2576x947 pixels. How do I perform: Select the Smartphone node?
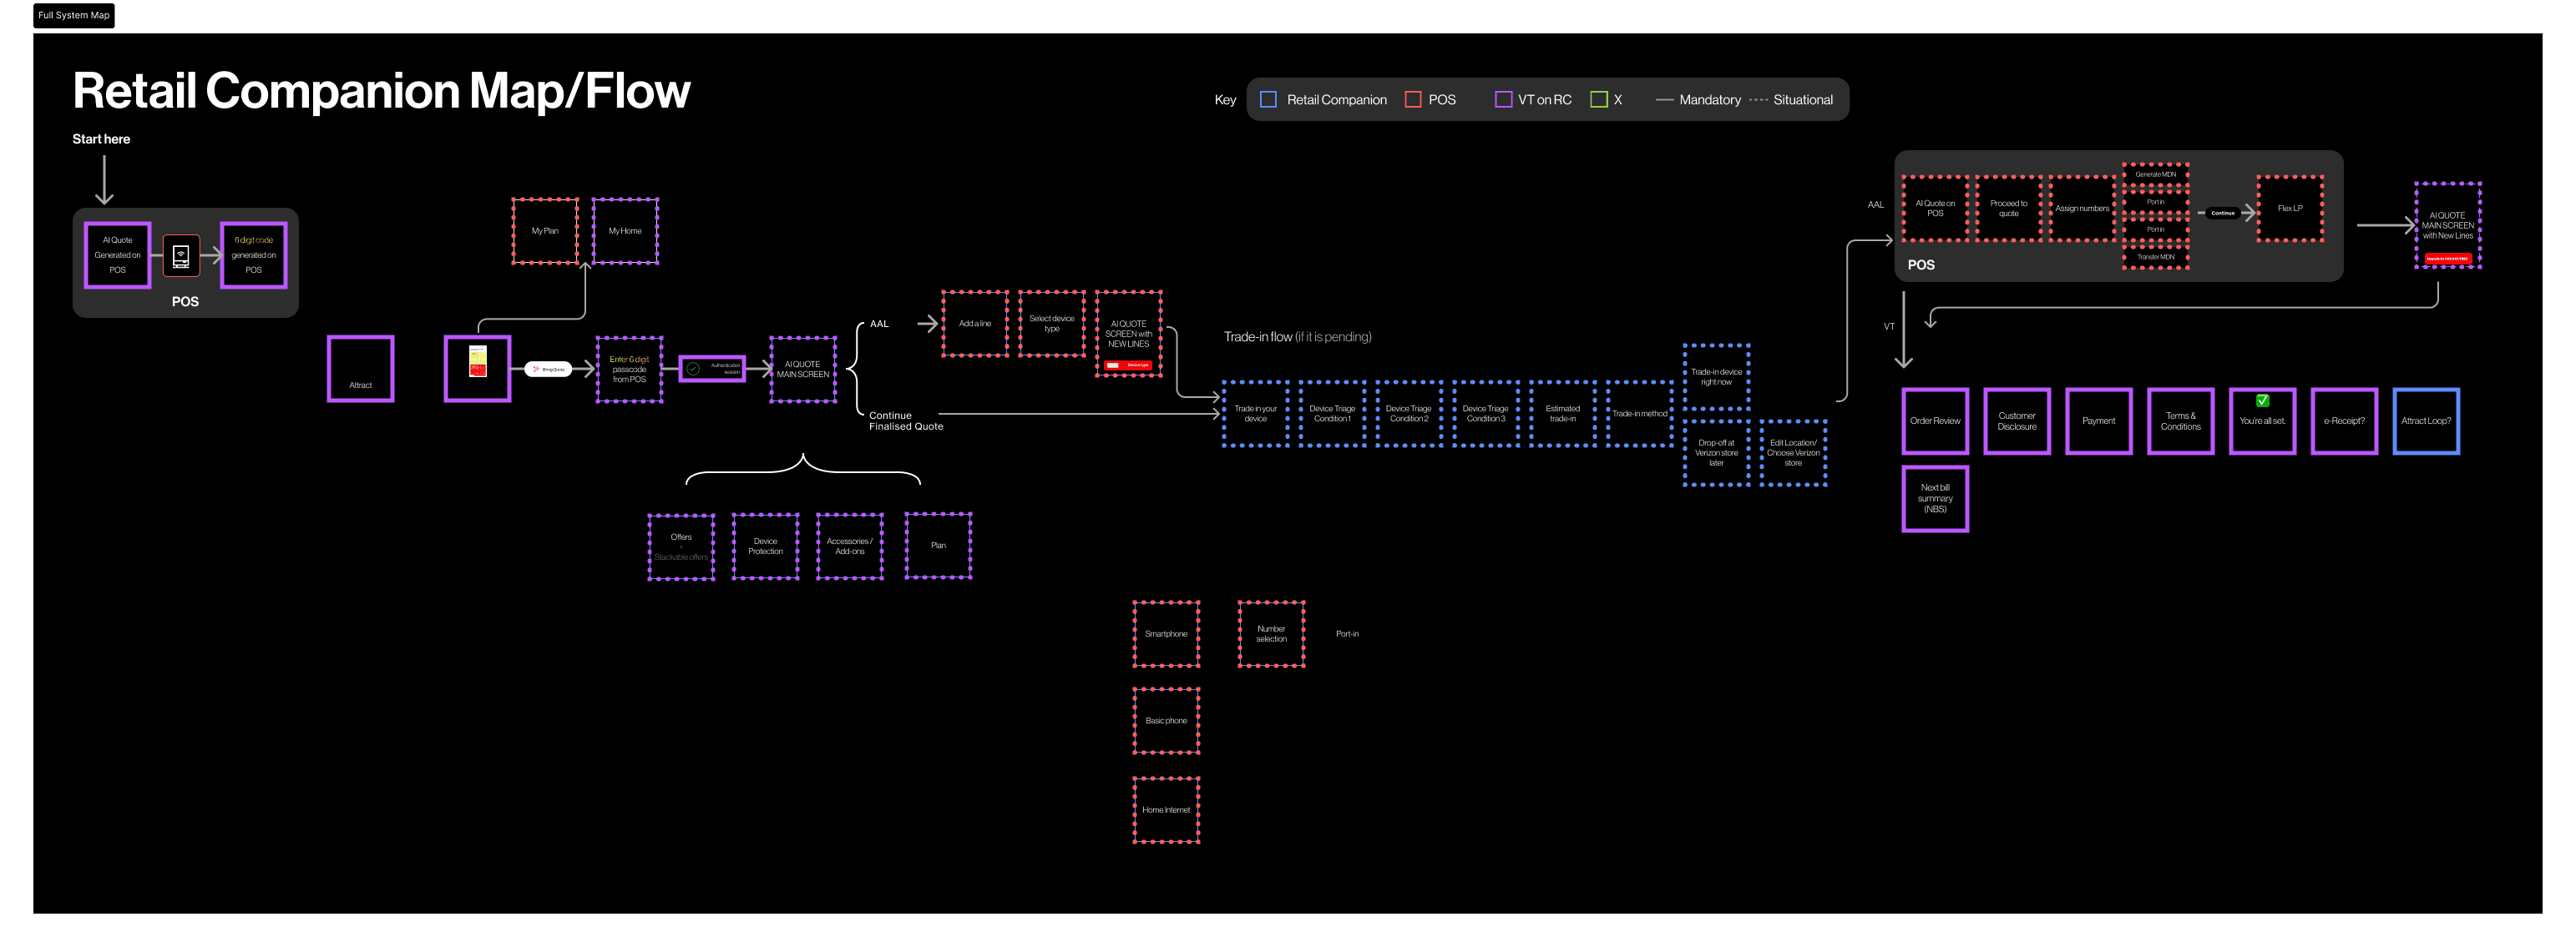click(1166, 634)
